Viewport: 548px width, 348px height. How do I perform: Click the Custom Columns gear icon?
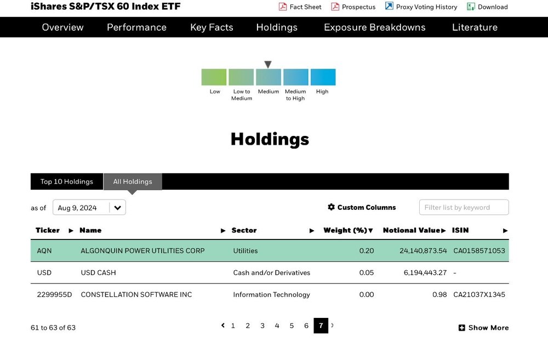point(331,207)
